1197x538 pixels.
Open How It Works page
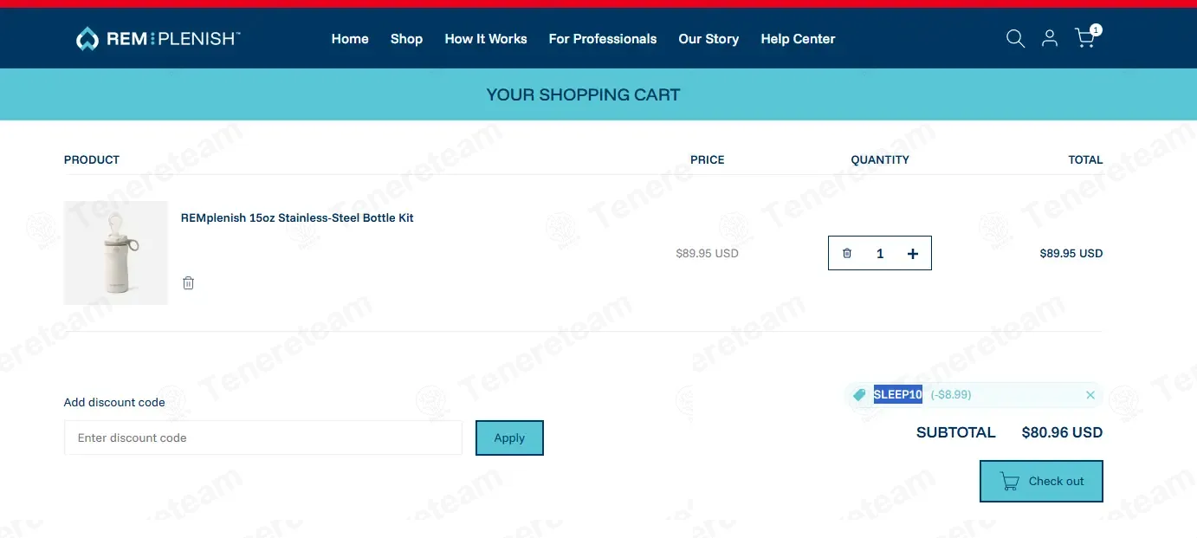[486, 39]
